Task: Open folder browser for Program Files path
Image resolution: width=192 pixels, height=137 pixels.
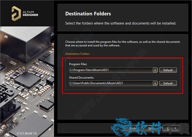Action: tap(155, 70)
